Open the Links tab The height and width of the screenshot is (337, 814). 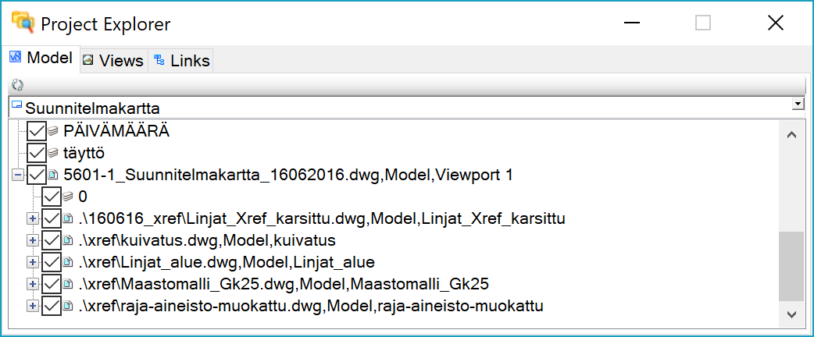point(182,60)
